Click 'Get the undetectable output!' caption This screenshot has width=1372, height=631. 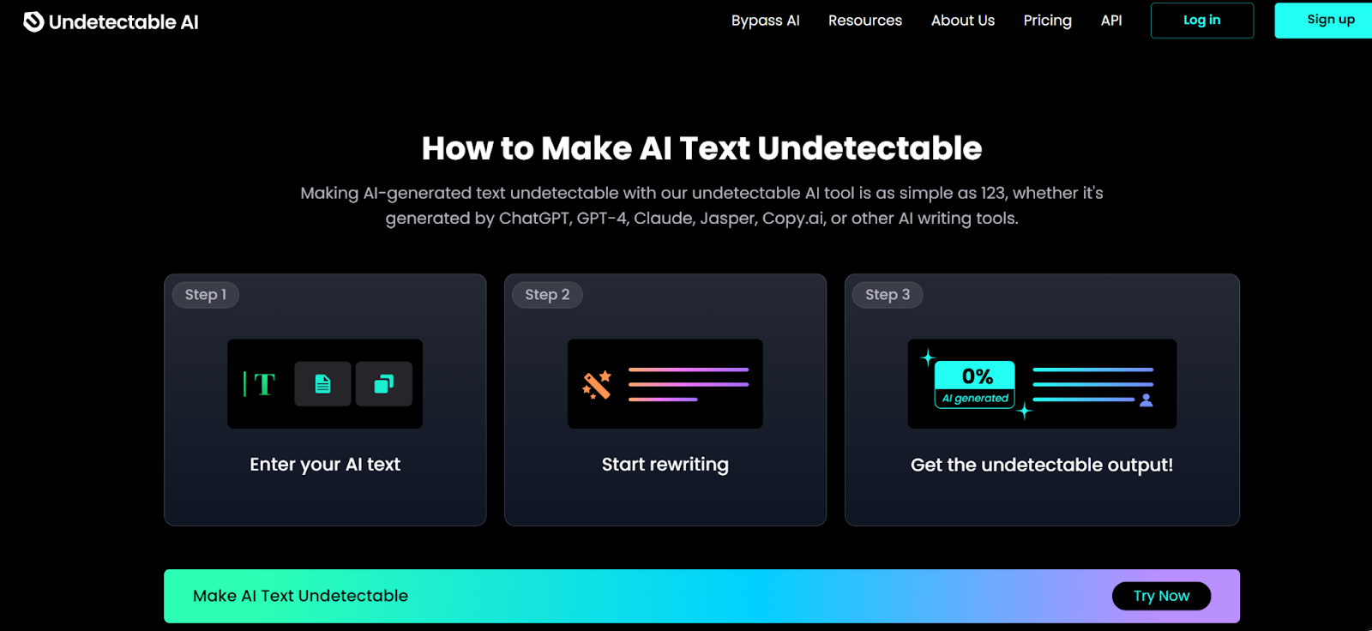pyautogui.click(x=1042, y=465)
